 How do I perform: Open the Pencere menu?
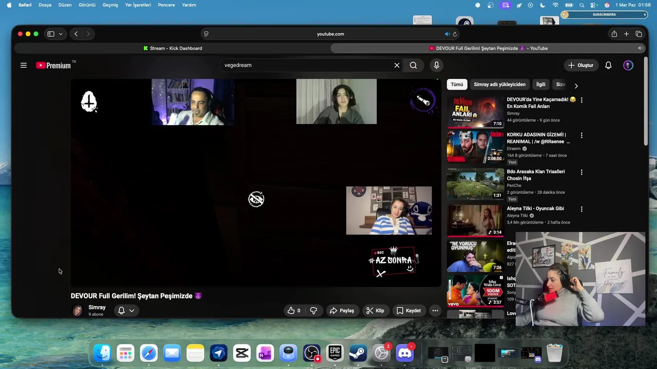[166, 5]
